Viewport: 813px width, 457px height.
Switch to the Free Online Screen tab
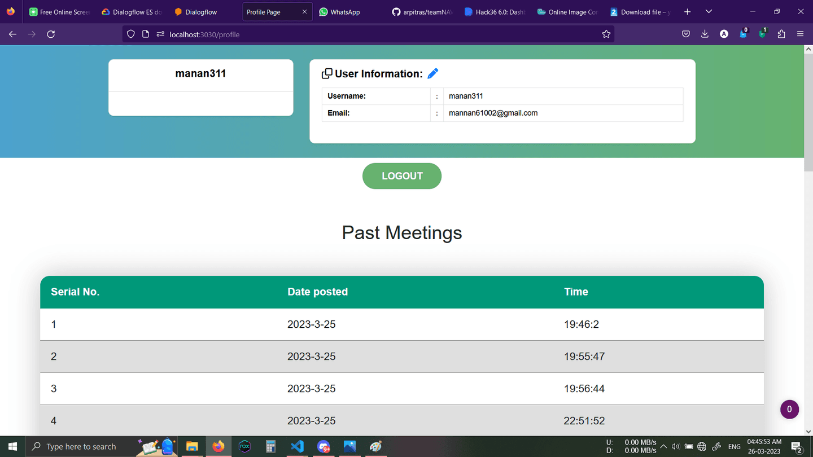(60, 12)
